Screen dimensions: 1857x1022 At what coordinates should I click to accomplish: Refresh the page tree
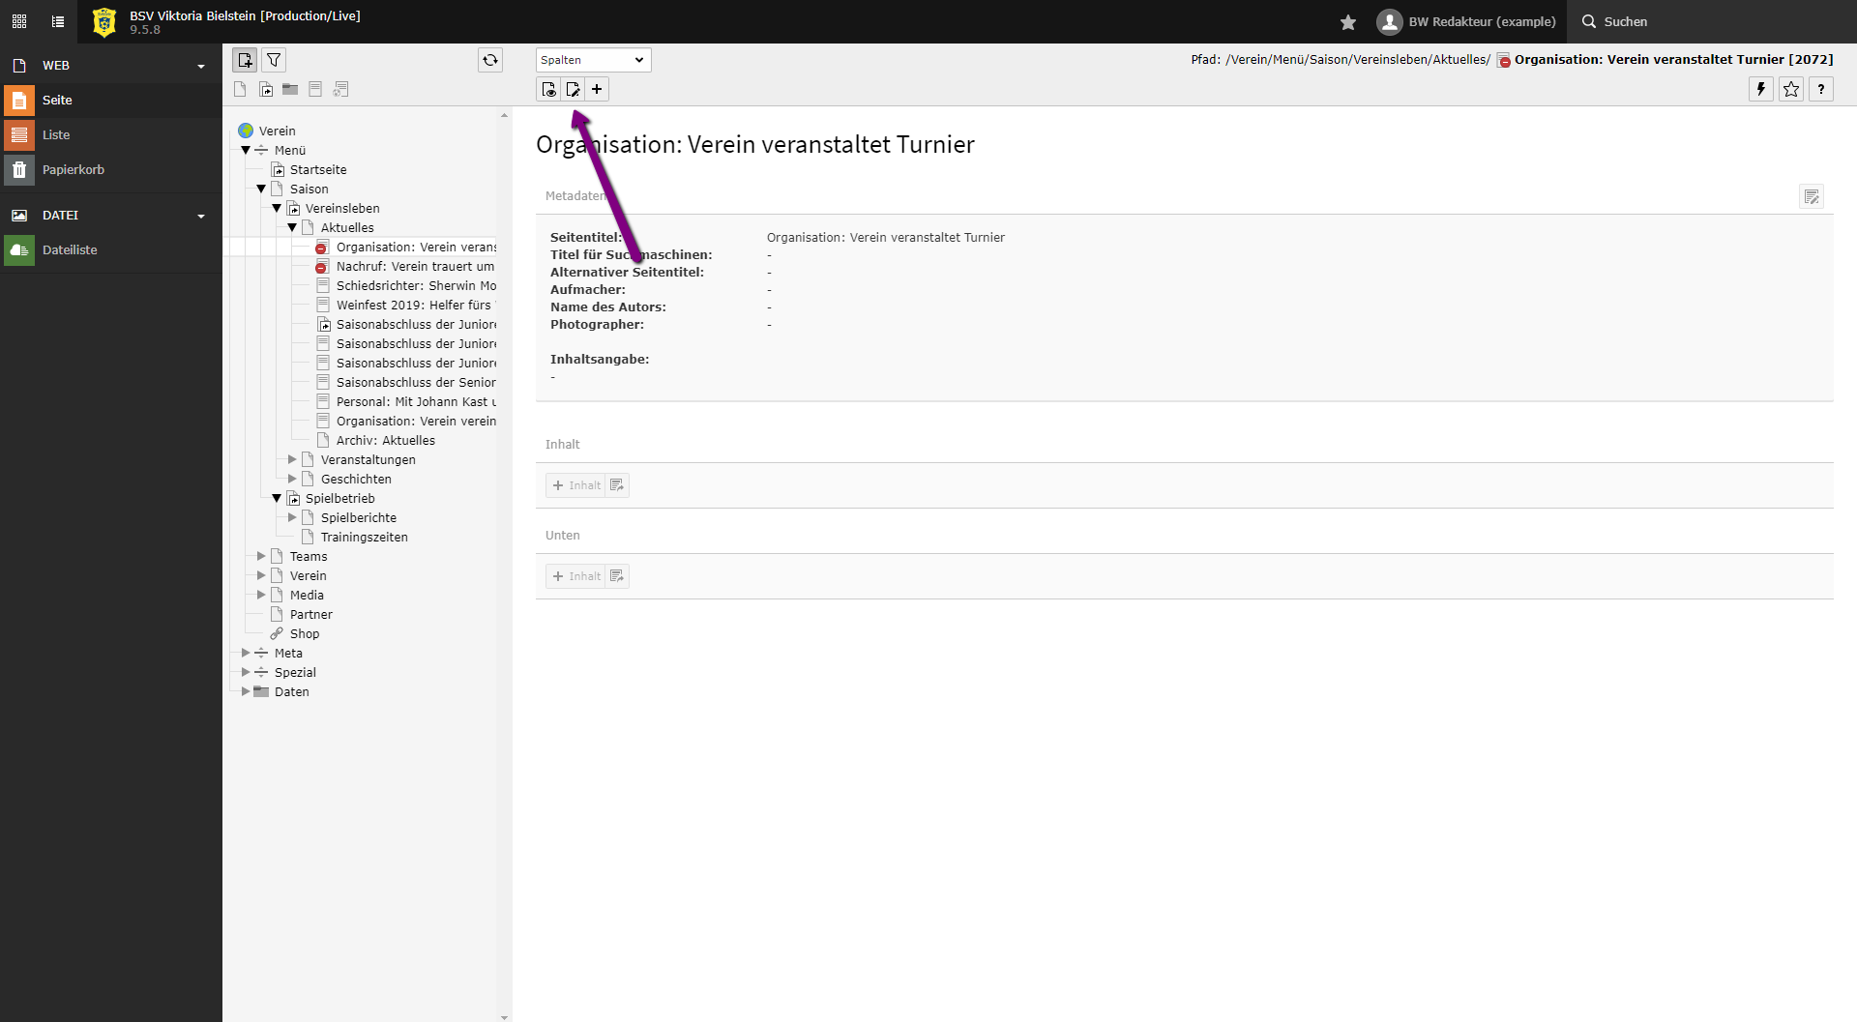[x=490, y=60]
